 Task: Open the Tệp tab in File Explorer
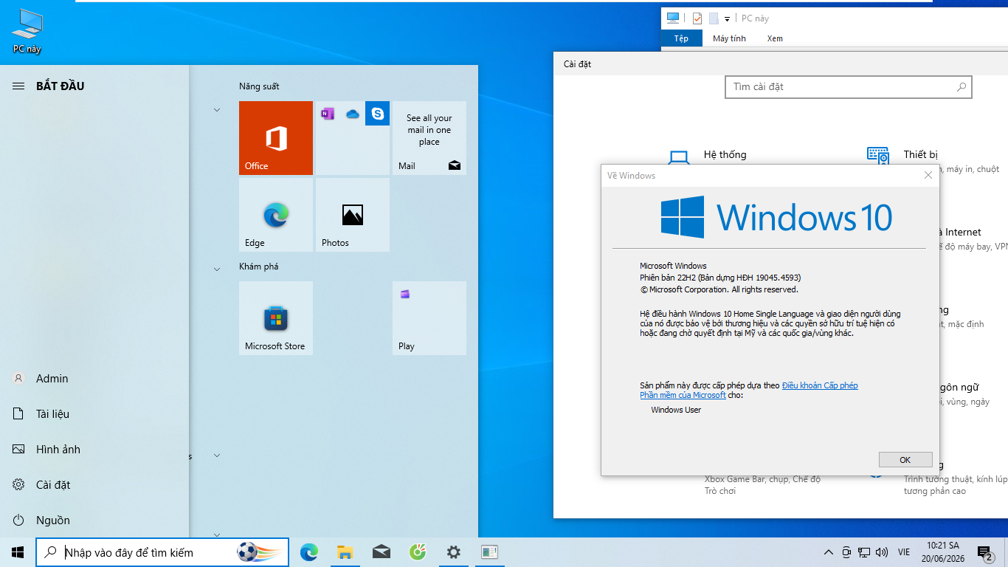pyautogui.click(x=681, y=38)
